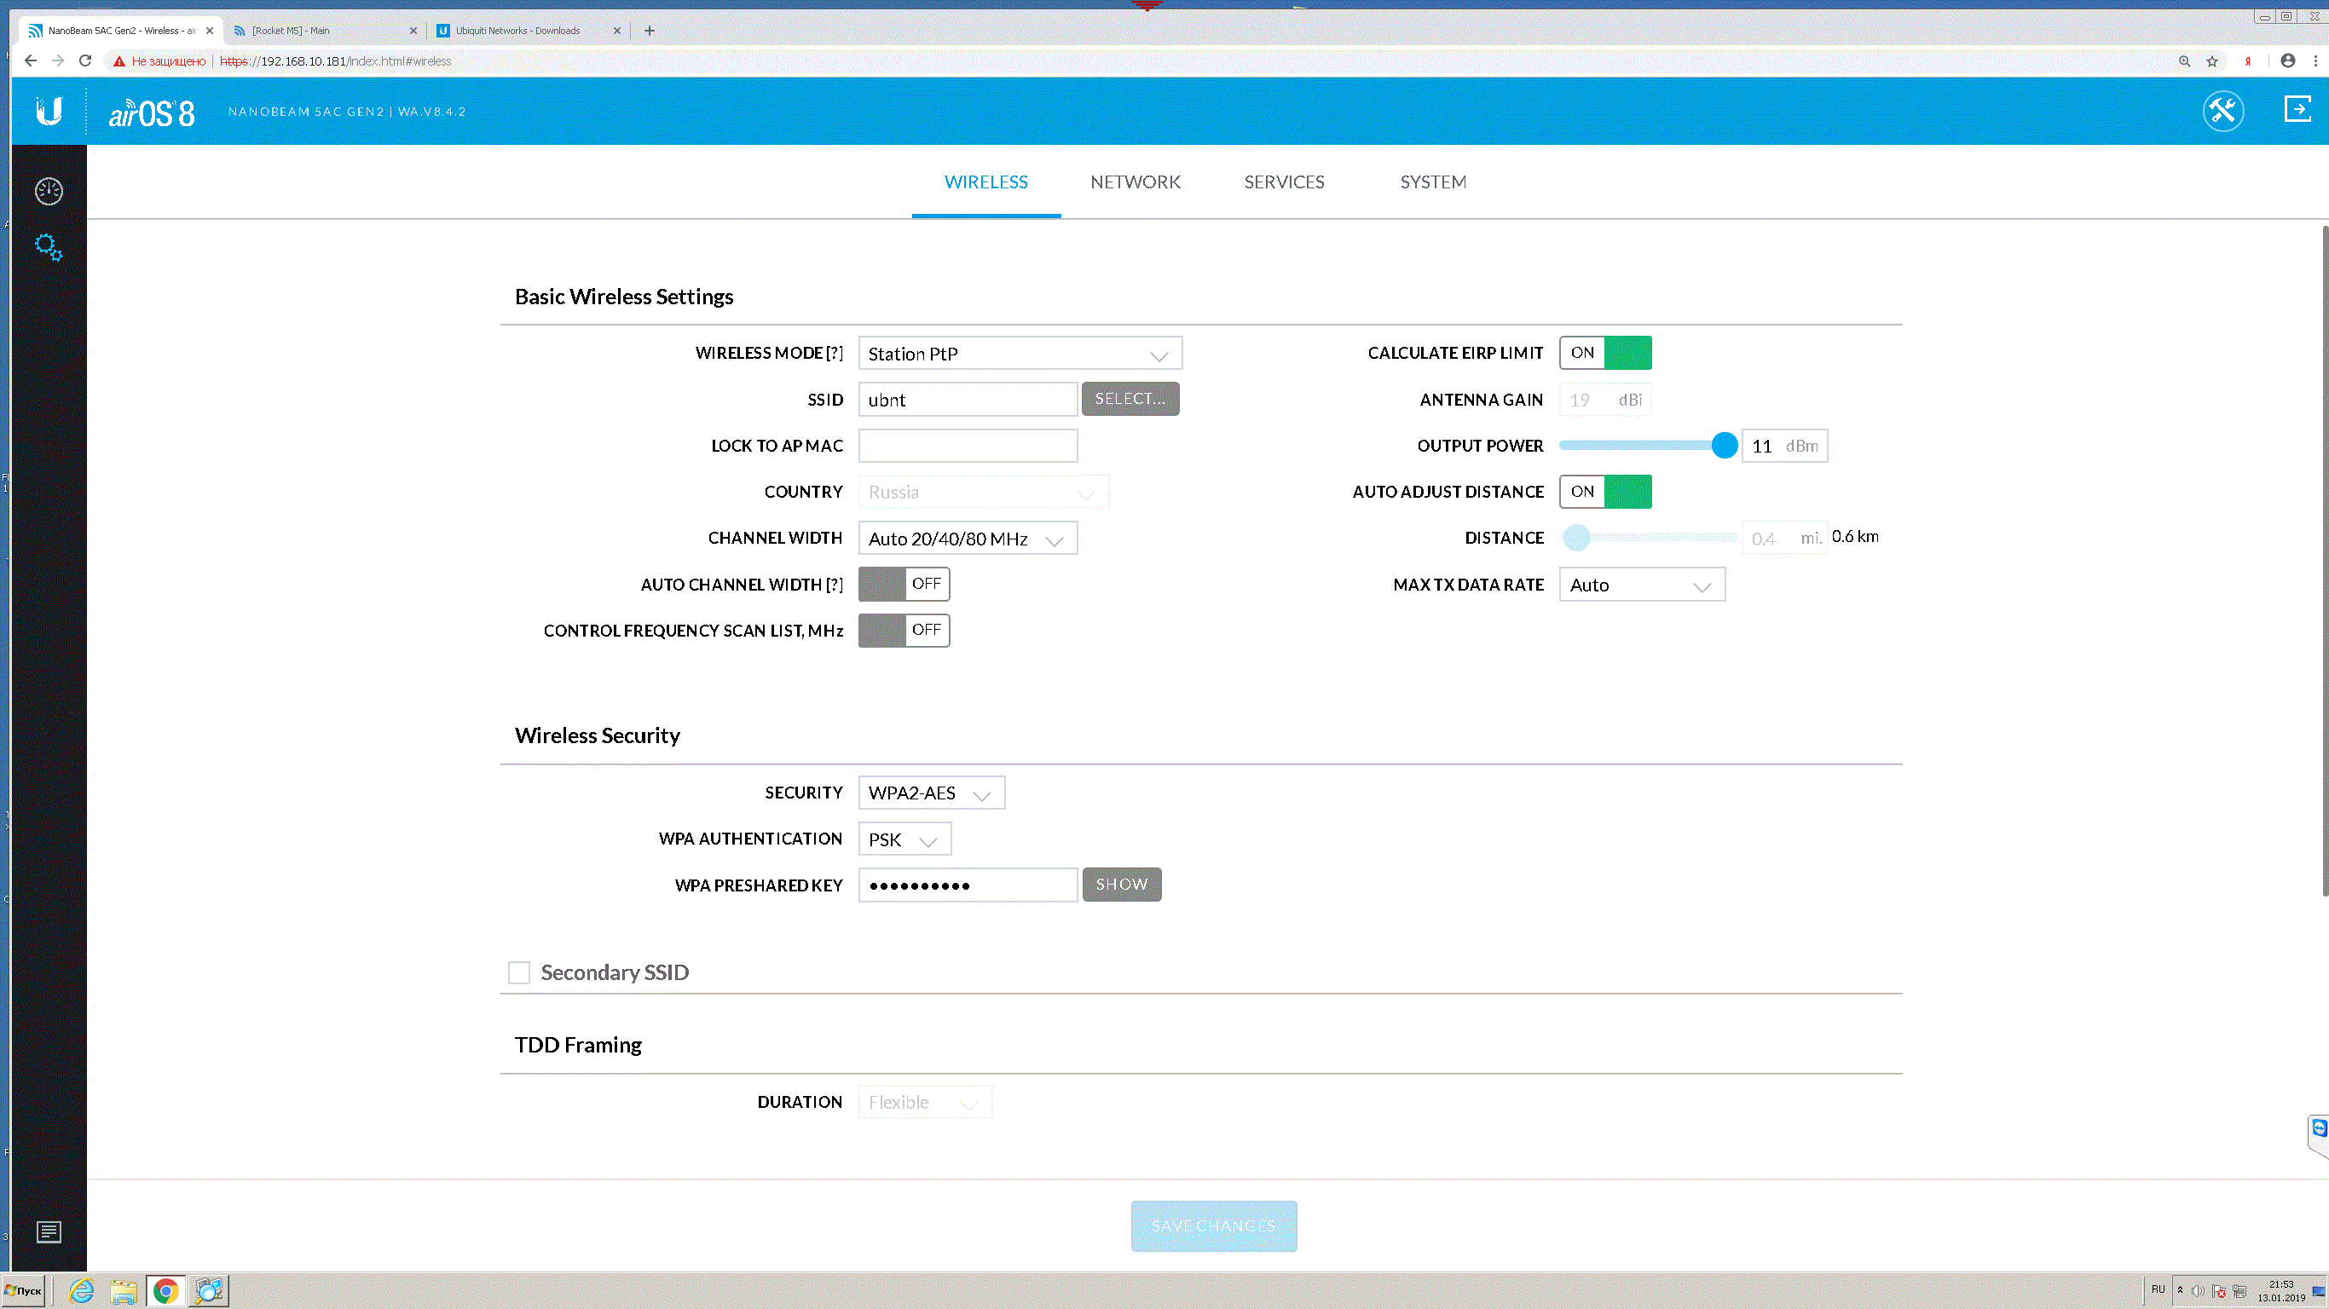Expand the Wireless Mode dropdown

[x=1019, y=354]
